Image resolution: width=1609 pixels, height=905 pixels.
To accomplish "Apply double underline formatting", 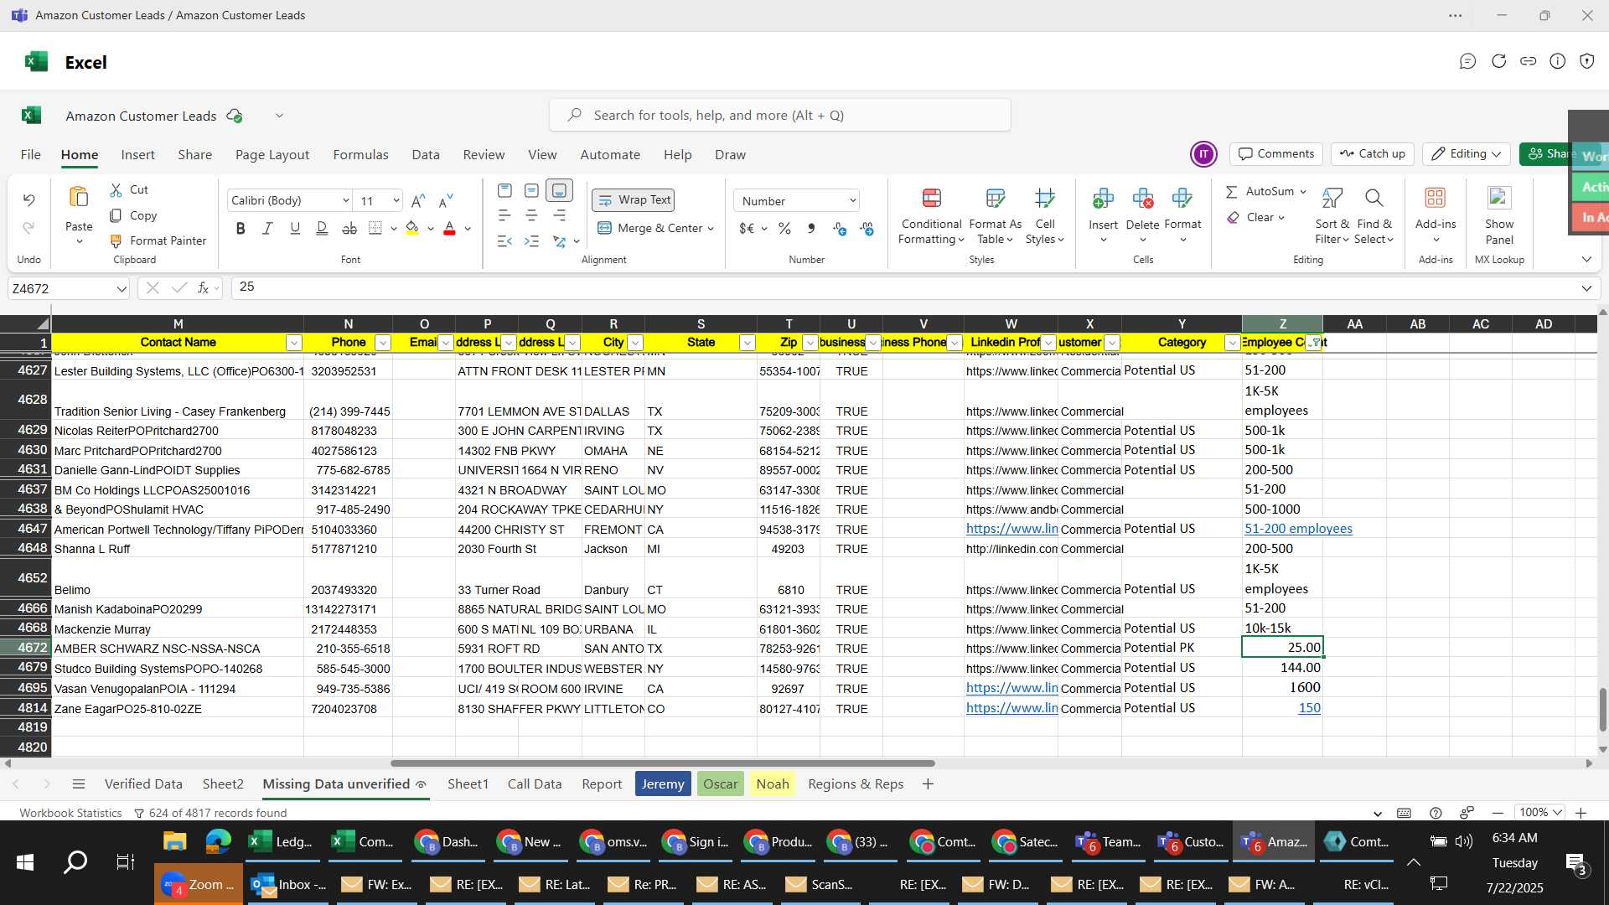I will (322, 228).
